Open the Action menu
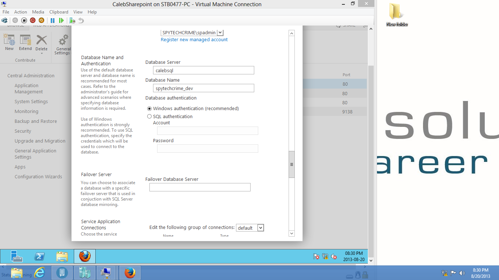The image size is (499, 280). tap(20, 12)
